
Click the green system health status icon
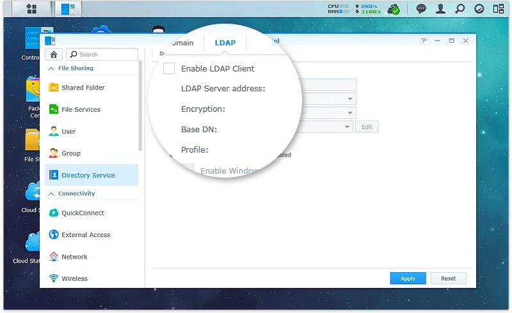tap(395, 9)
